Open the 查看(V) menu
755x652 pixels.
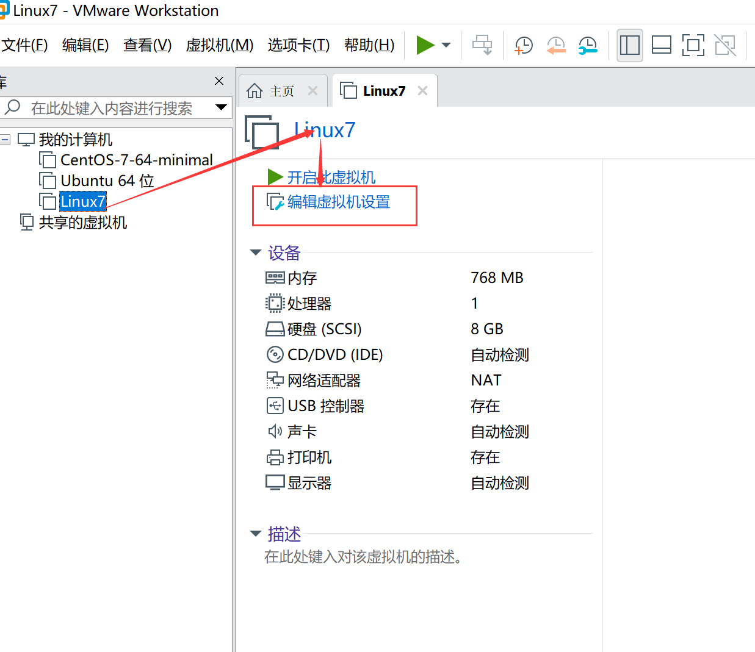click(x=147, y=45)
